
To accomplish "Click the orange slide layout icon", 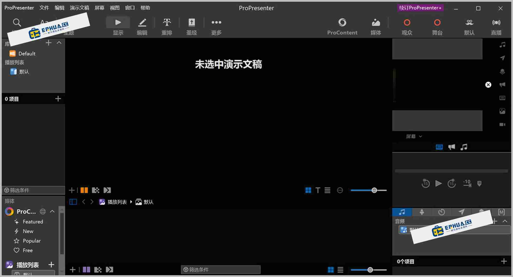I will 84,190.
